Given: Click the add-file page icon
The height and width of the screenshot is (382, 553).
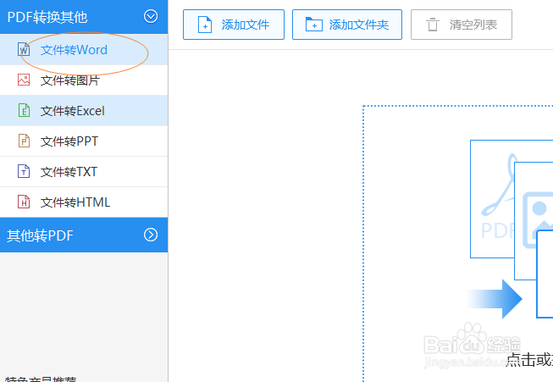Looking at the screenshot, I should [205, 25].
